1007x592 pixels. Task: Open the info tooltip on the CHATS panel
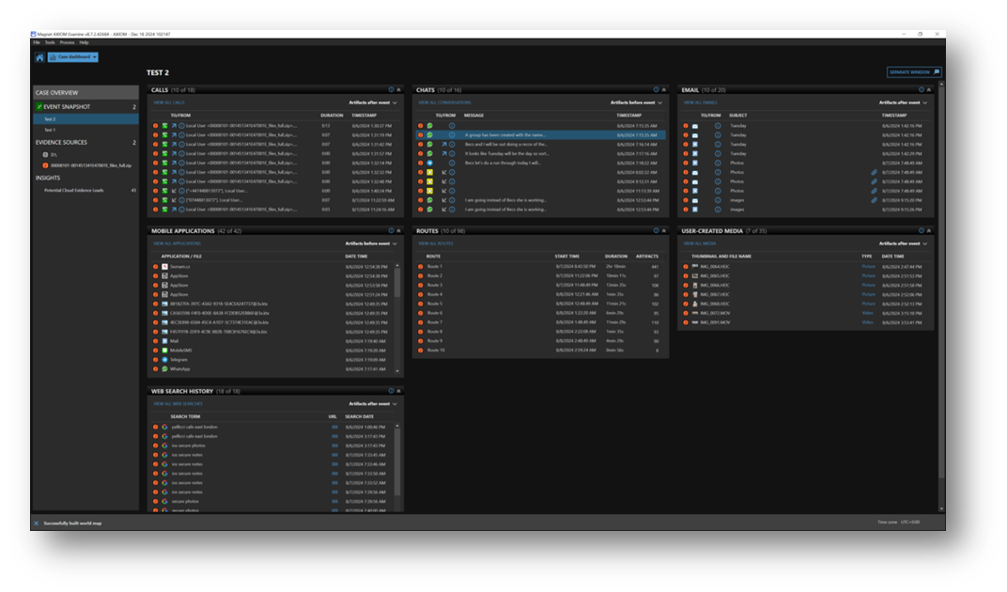(656, 89)
